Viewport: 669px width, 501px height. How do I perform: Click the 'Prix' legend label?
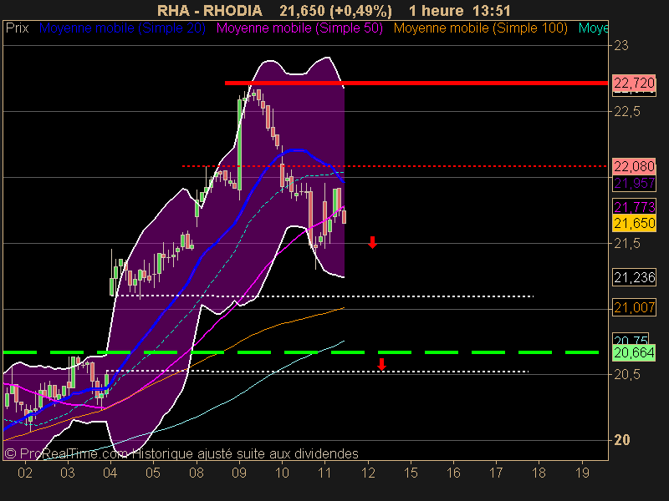click(x=17, y=28)
